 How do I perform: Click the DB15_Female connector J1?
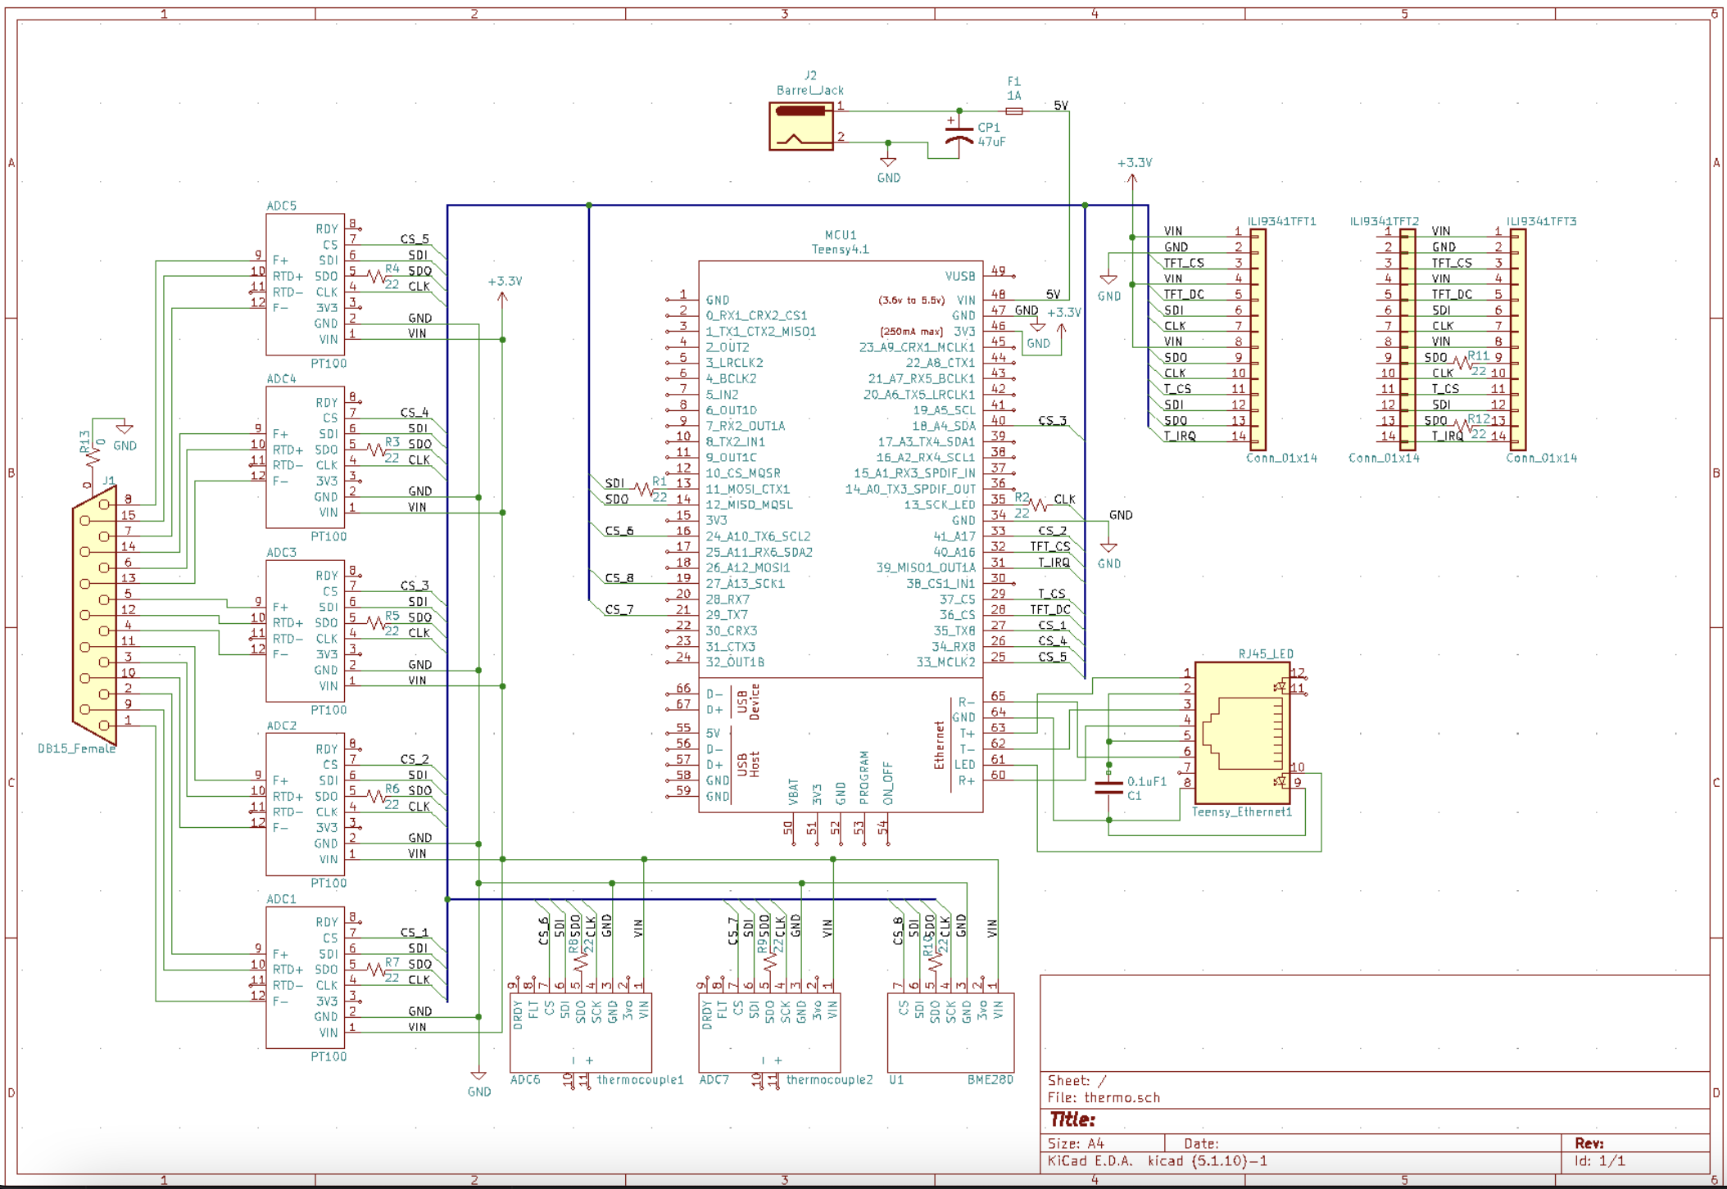point(94,614)
